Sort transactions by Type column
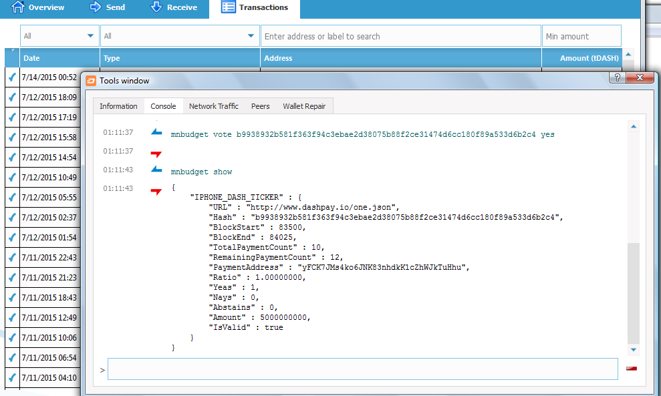The image size is (661, 396). 180,58
